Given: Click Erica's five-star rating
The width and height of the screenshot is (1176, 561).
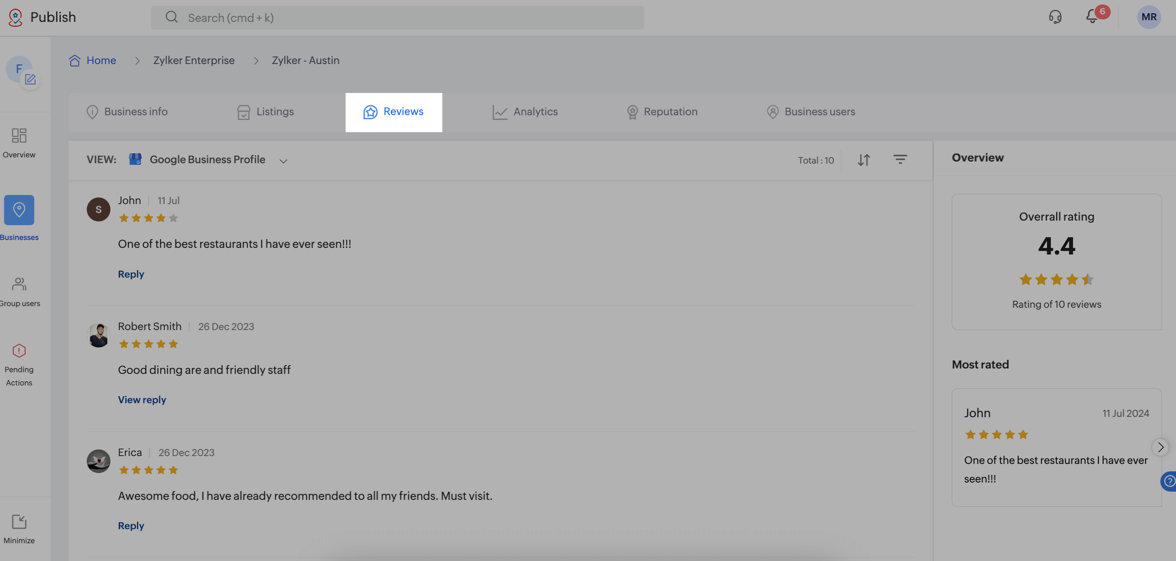Looking at the screenshot, I should [x=148, y=470].
